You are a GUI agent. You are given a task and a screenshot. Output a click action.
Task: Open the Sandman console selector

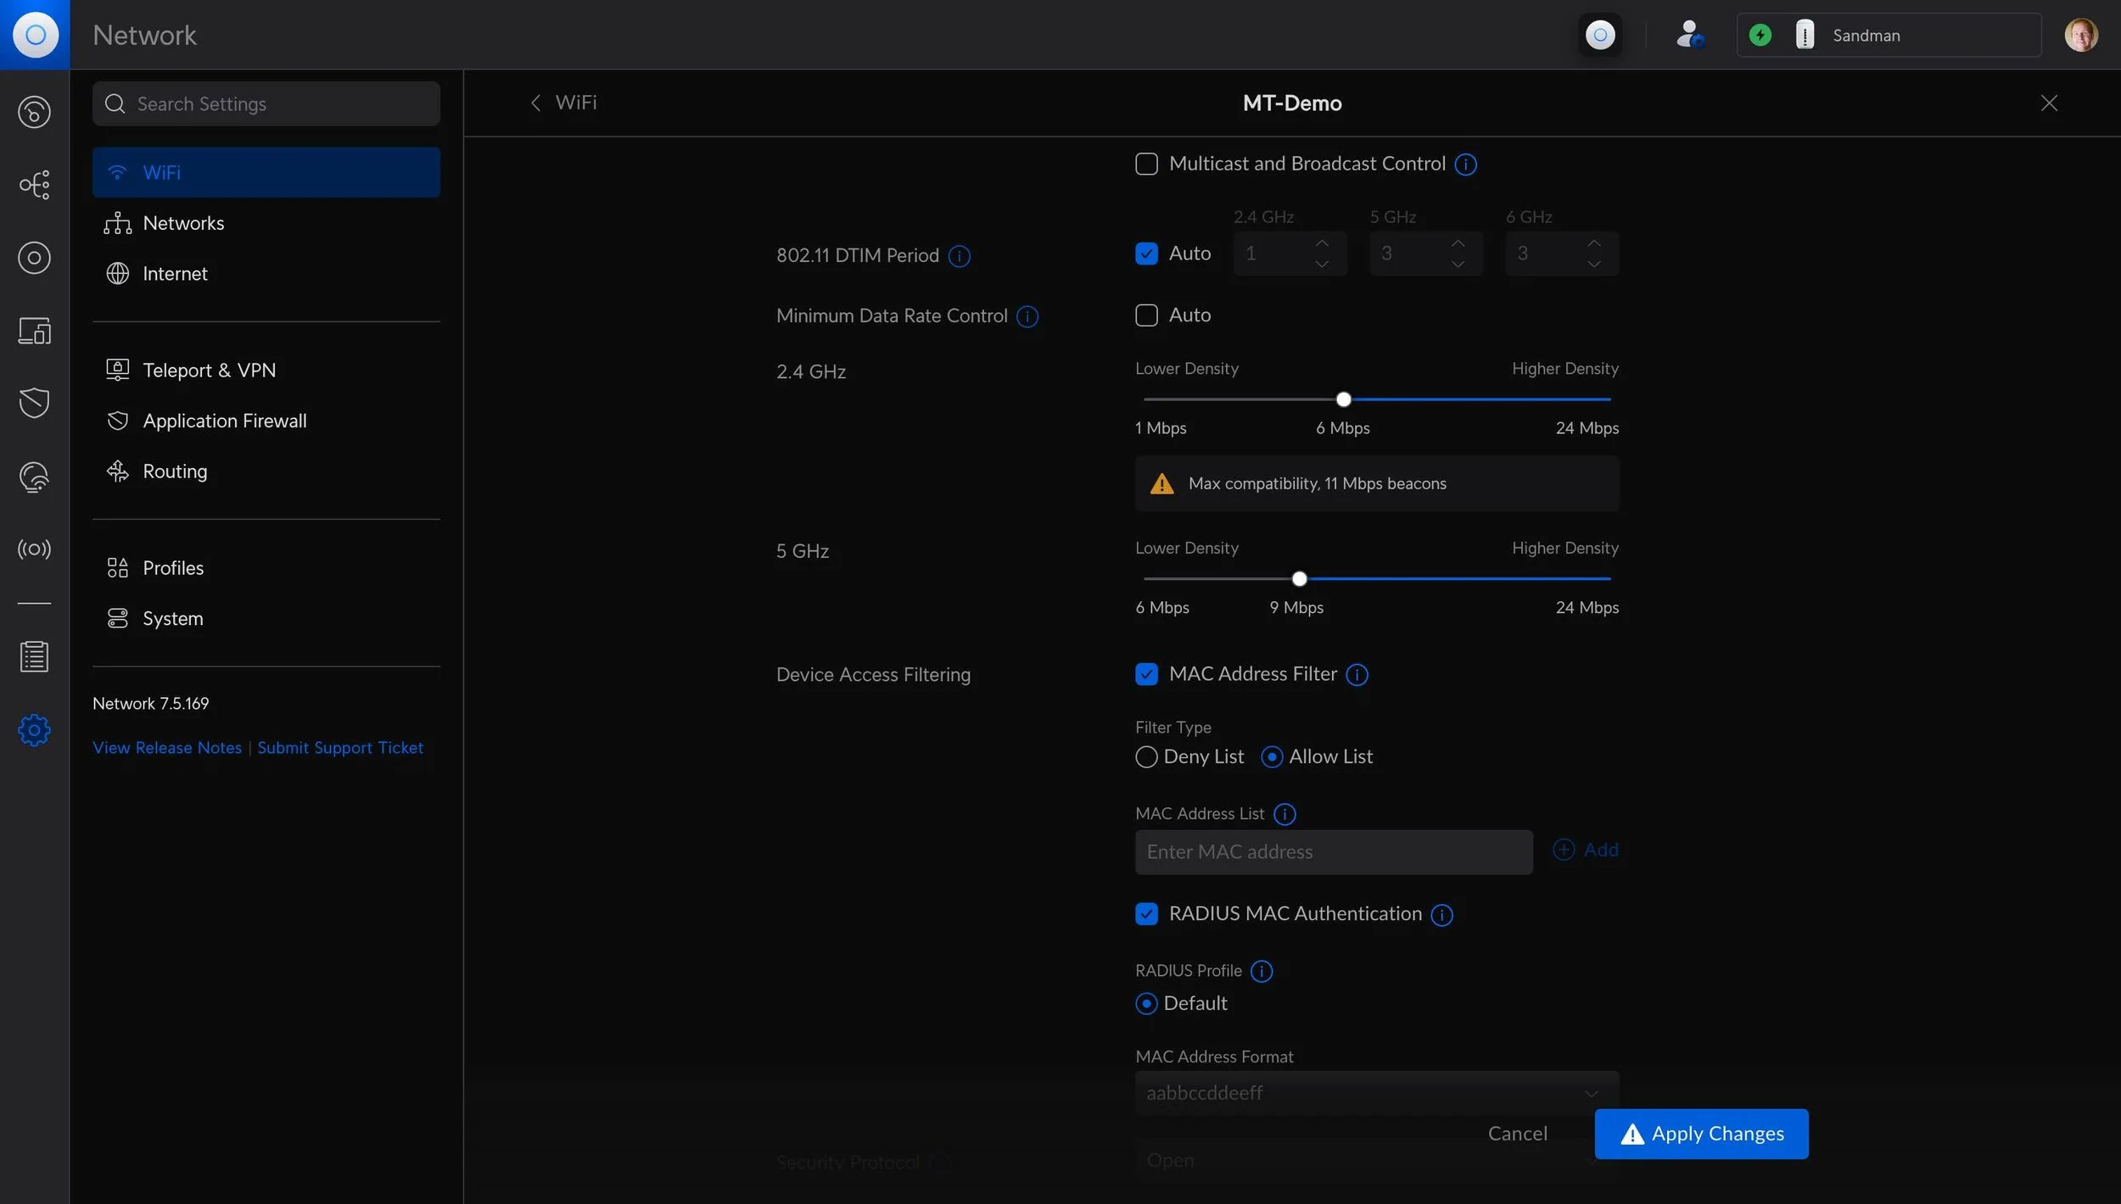click(1889, 35)
